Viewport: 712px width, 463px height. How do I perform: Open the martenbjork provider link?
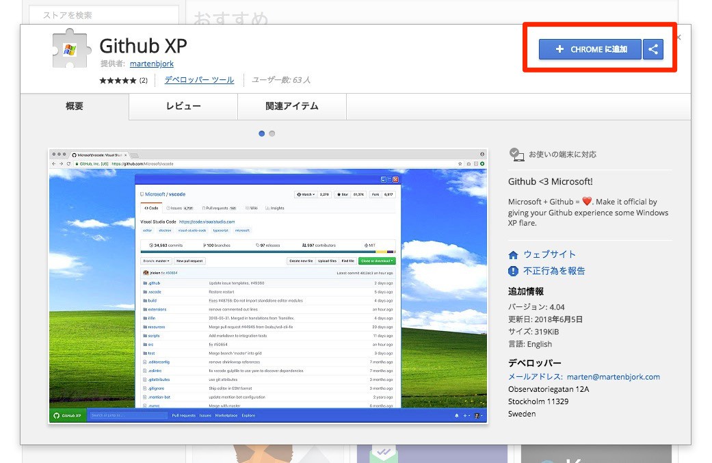click(x=152, y=64)
